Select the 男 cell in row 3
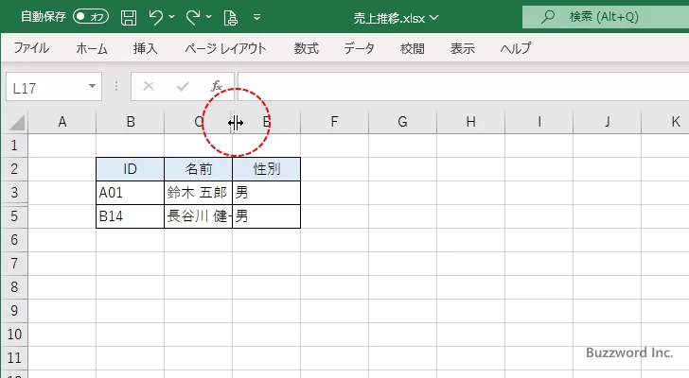 (266, 193)
